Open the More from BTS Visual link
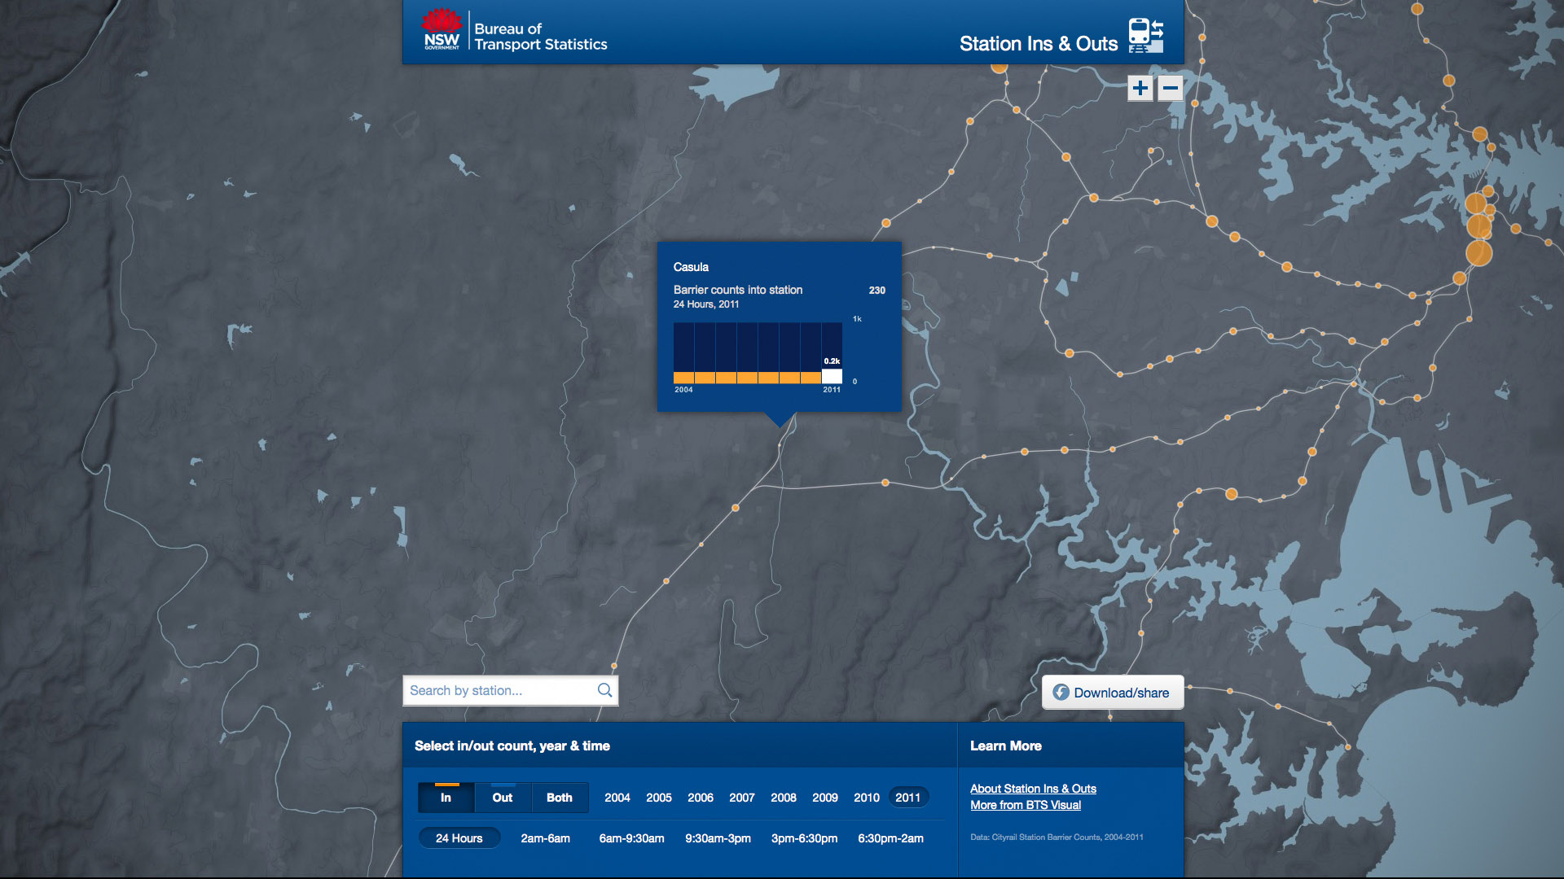The height and width of the screenshot is (879, 1564). (1025, 805)
